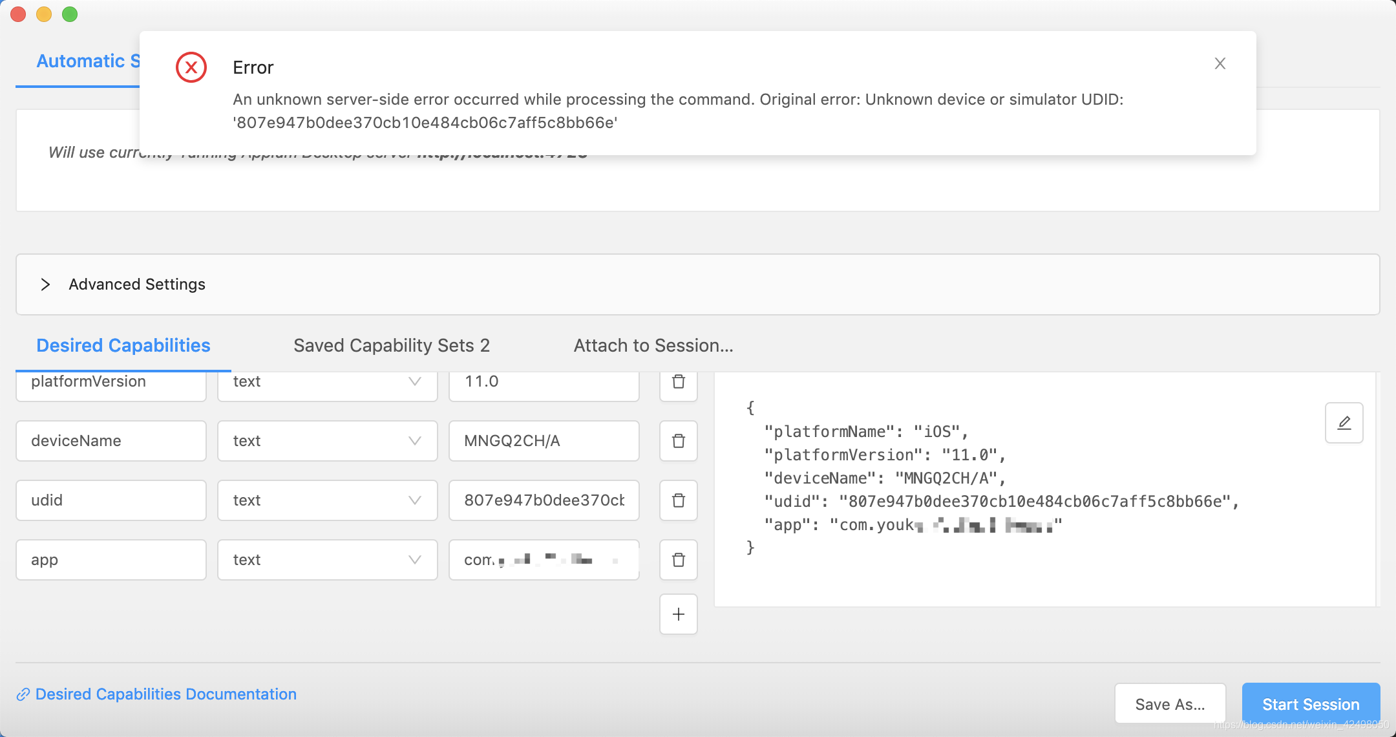Open the Attach to Session tab
The width and height of the screenshot is (1396, 737).
(653, 345)
